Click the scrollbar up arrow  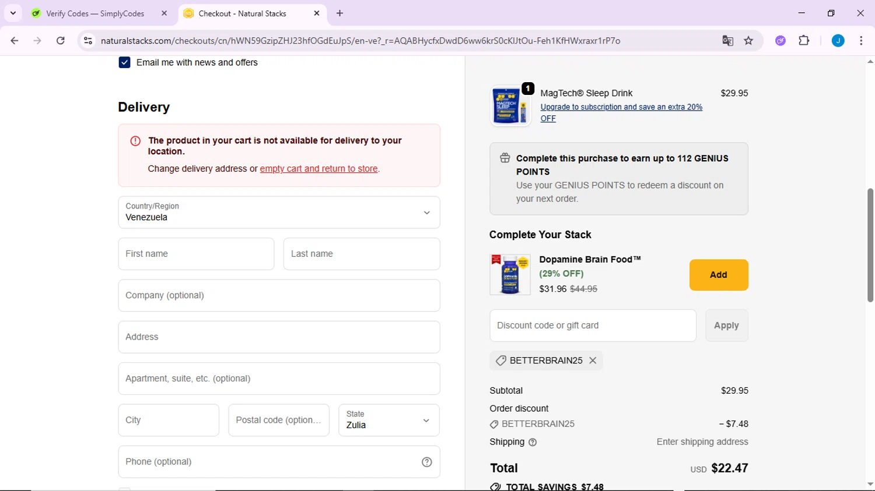tap(870, 61)
